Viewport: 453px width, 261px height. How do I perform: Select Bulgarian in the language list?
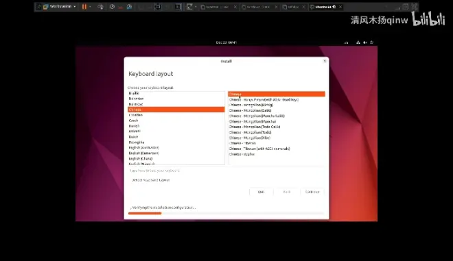(176, 99)
